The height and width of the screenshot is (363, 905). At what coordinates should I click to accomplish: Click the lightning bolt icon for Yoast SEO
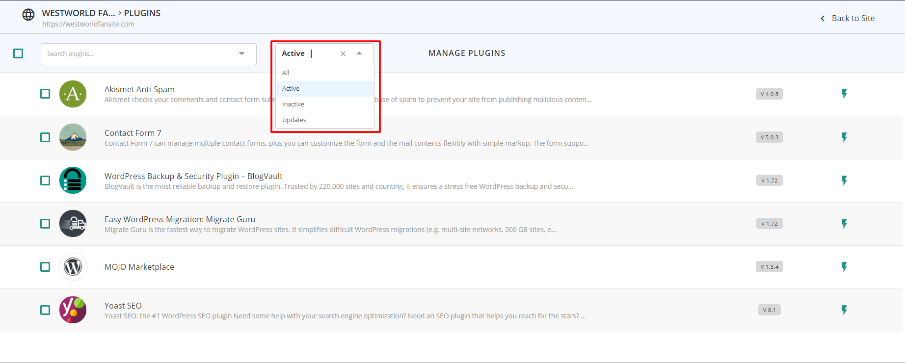[x=844, y=310]
